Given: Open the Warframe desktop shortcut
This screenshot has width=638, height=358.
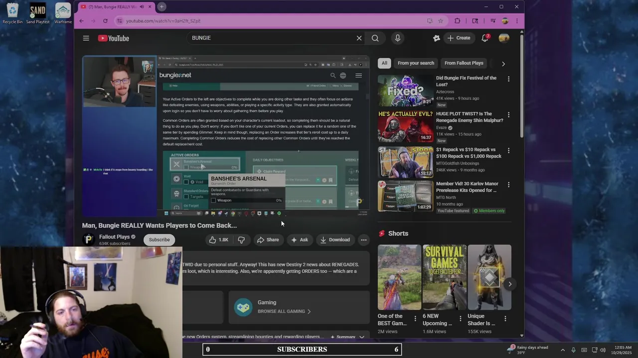Looking at the screenshot, I should [x=63, y=14].
